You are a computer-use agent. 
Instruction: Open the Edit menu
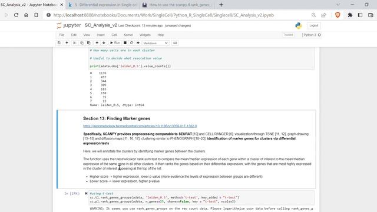coord(74,35)
